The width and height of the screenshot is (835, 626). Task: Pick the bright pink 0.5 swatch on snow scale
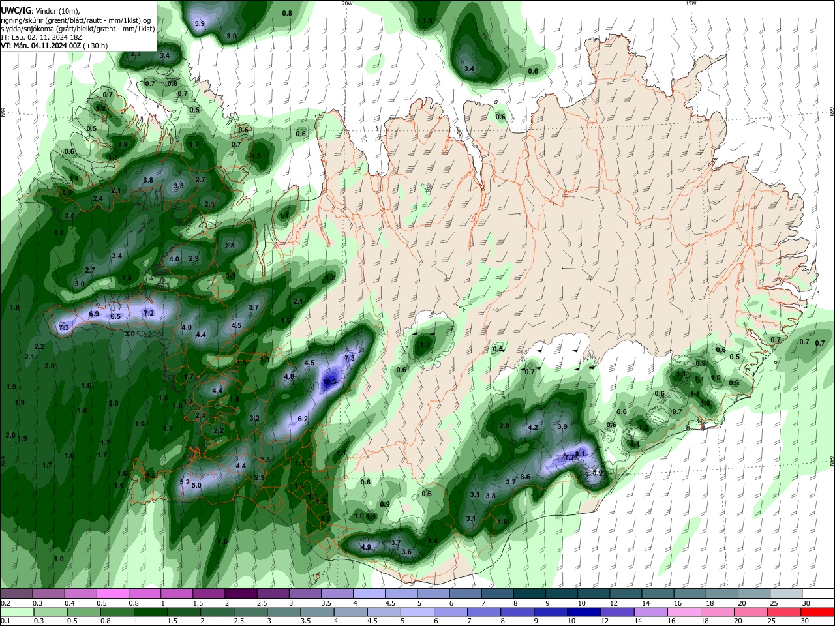tap(112, 593)
